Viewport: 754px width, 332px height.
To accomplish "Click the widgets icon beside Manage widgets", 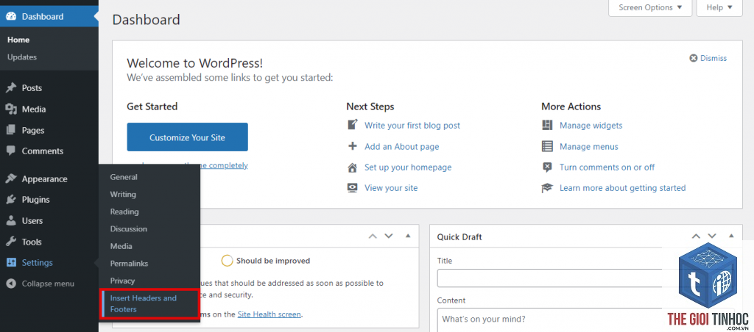I will pos(547,125).
